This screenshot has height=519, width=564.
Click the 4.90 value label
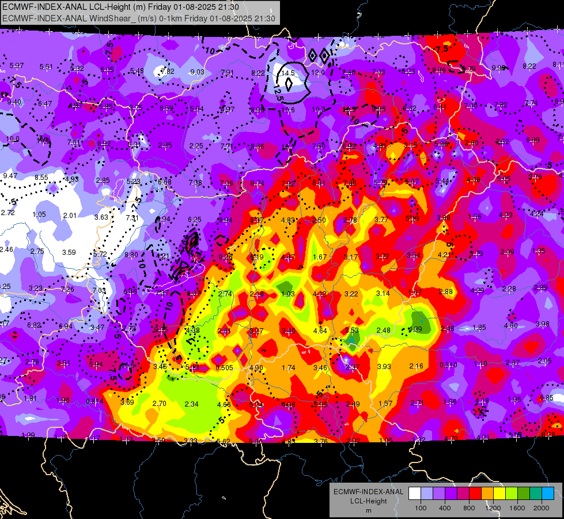(256, 368)
